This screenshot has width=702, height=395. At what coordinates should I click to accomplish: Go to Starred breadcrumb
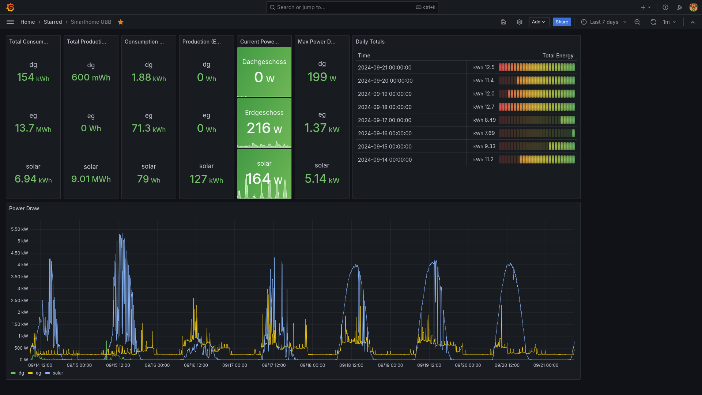pyautogui.click(x=53, y=22)
